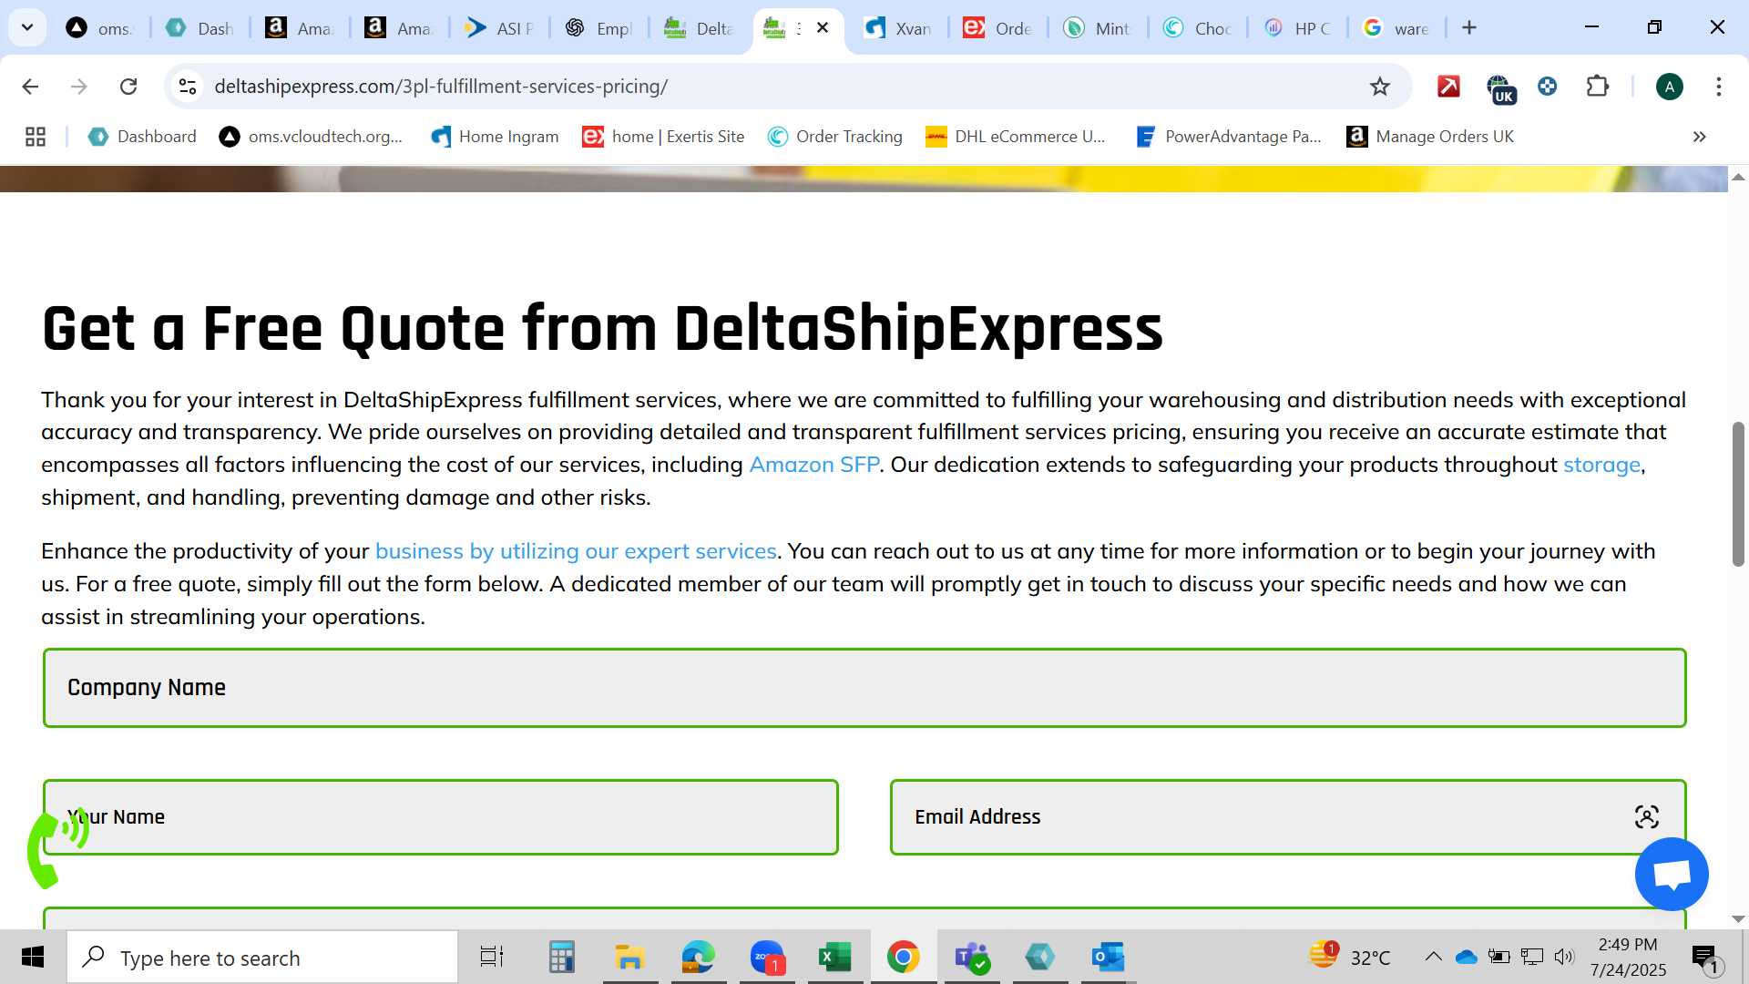Open Zoom from the taskbar

tap(767, 958)
